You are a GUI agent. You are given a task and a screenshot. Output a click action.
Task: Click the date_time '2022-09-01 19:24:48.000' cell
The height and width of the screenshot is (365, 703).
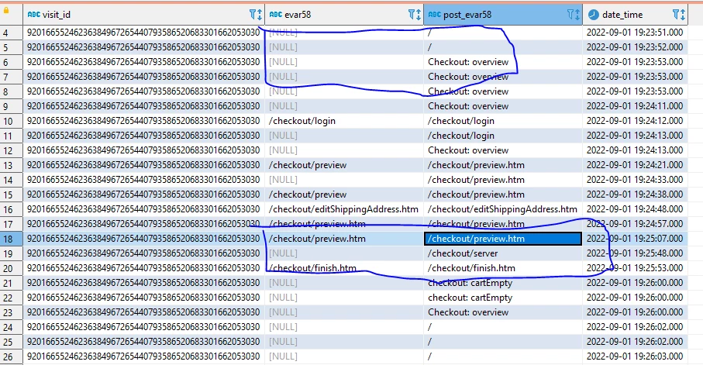(635, 209)
